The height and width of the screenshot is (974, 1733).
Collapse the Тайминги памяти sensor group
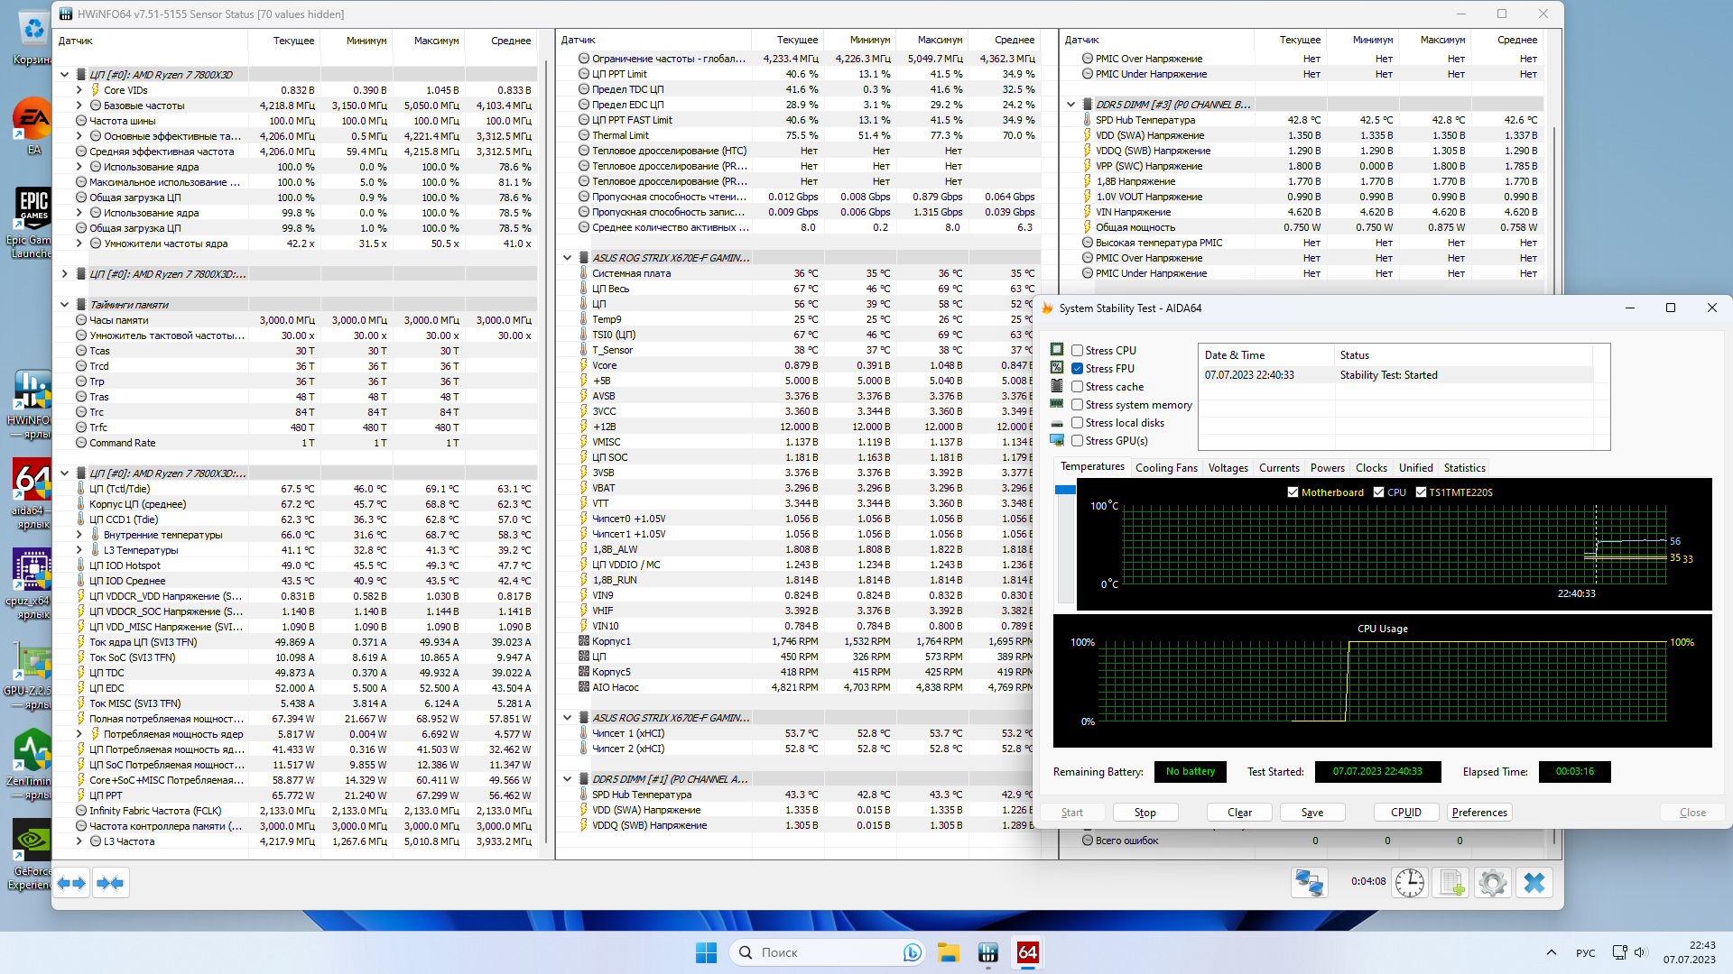click(65, 305)
